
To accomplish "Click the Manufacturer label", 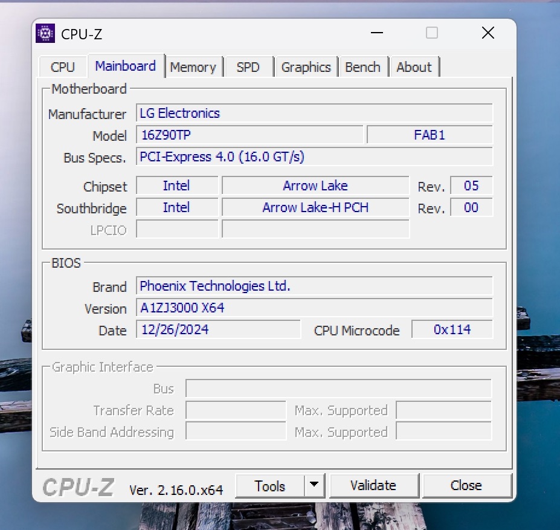I will point(87,114).
